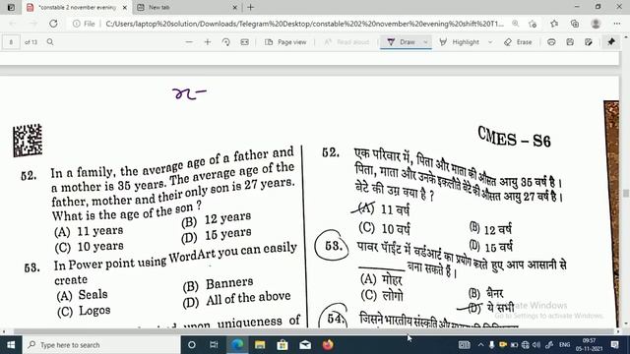Show hidden system tray icons
The image size is (630, 354).
(x=480, y=345)
